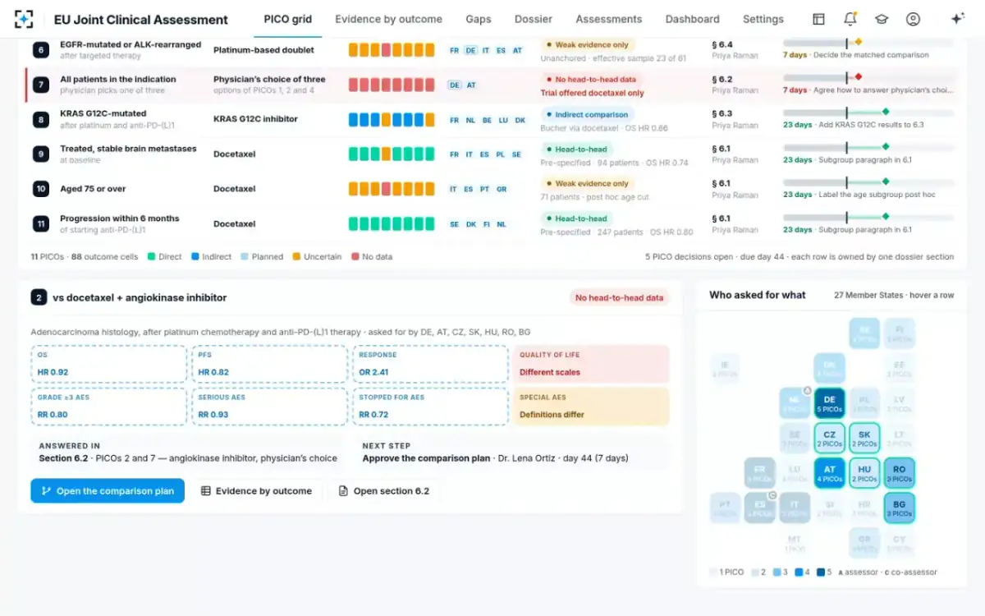
Task: Open the Special AEs cell
Action: coord(591,407)
